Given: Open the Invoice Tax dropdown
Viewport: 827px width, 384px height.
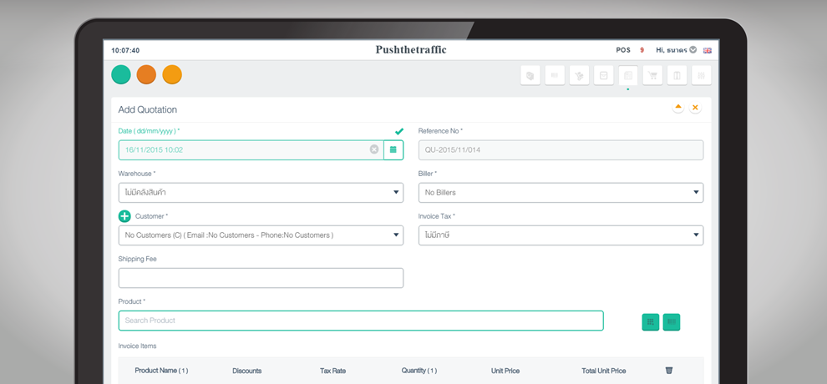Looking at the screenshot, I should tap(561, 235).
